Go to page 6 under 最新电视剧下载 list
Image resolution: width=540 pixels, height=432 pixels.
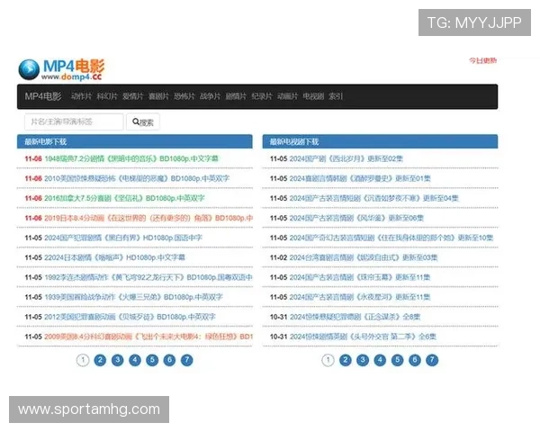(415, 360)
